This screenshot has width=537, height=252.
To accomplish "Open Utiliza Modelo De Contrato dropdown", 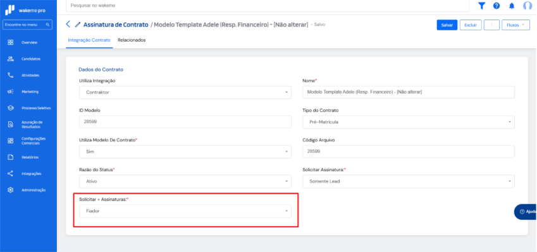I will point(185,152).
